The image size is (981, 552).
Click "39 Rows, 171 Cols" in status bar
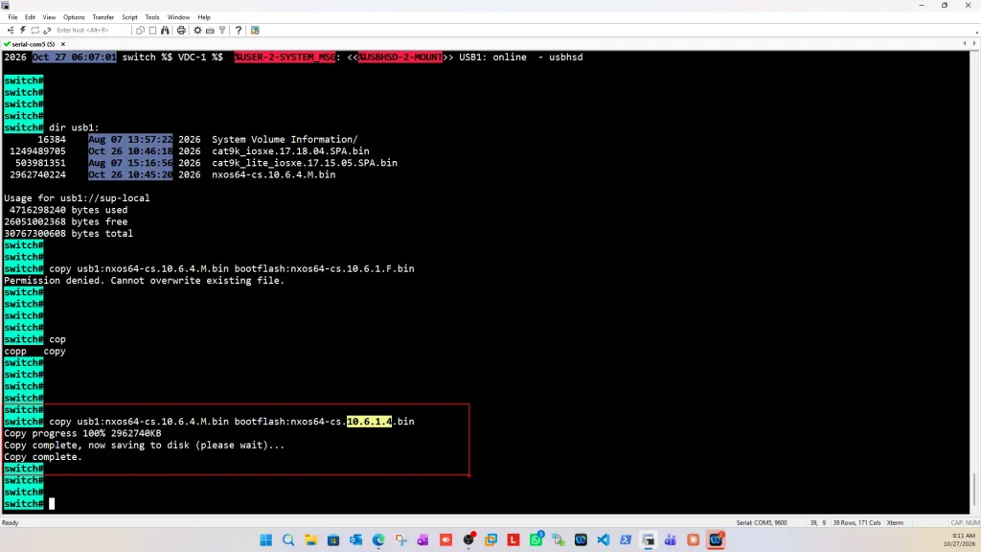coord(856,522)
